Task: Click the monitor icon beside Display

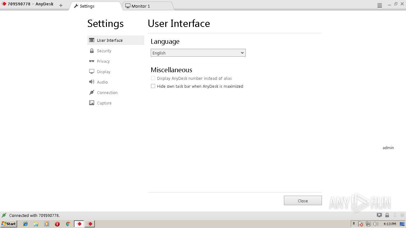Action: point(92,72)
